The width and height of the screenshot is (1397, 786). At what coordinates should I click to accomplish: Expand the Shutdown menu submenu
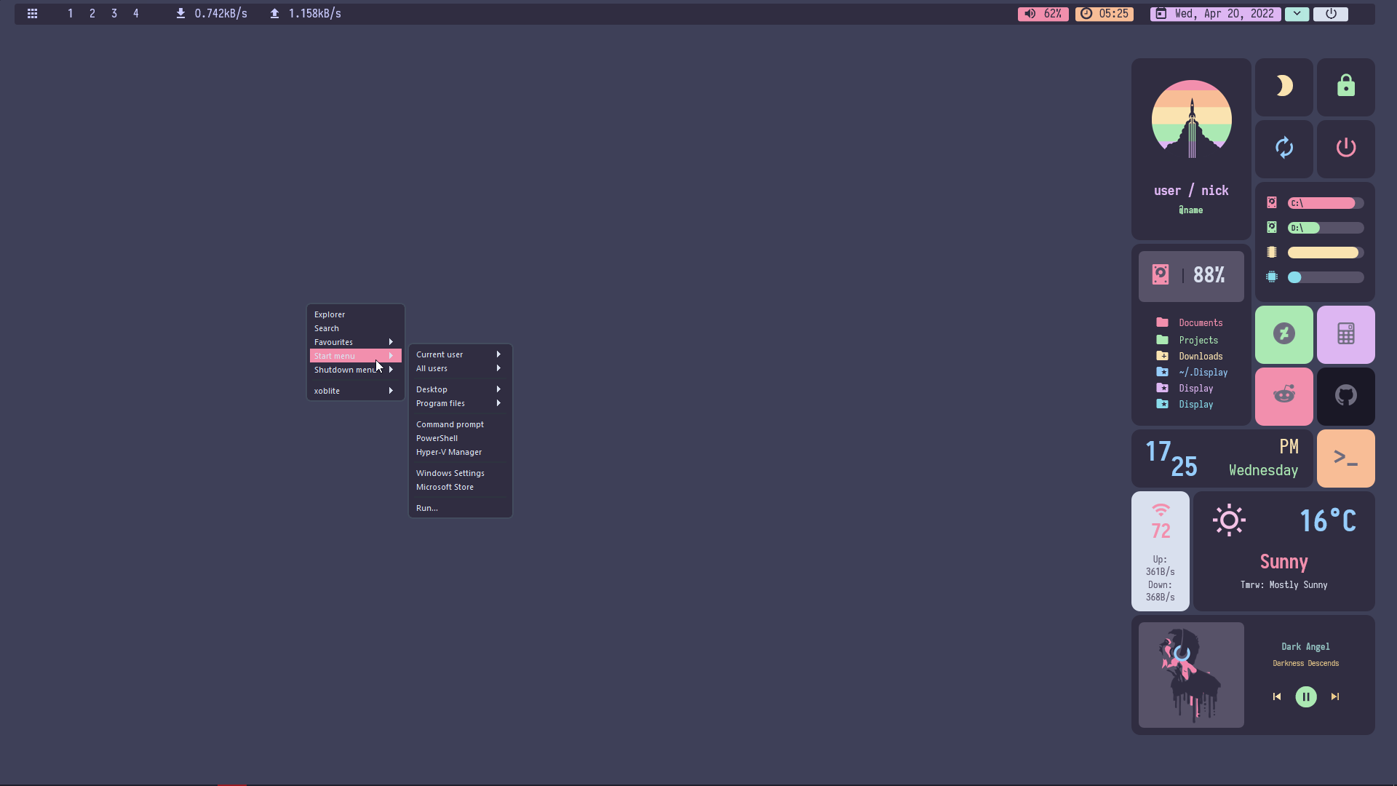(x=349, y=369)
